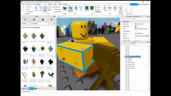
Task: Click the Toolbox search field with humanoid
Action: [x=39, y=23]
